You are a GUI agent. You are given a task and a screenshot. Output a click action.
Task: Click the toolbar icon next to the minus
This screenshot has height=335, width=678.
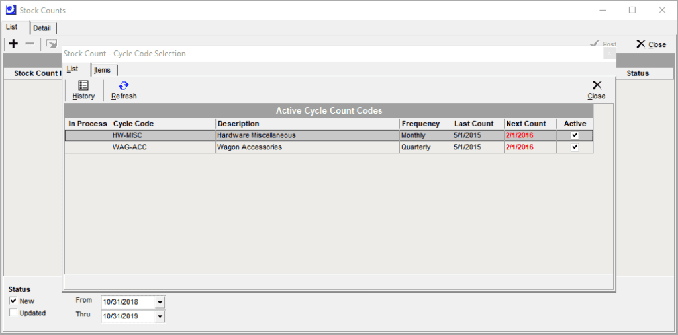(52, 44)
